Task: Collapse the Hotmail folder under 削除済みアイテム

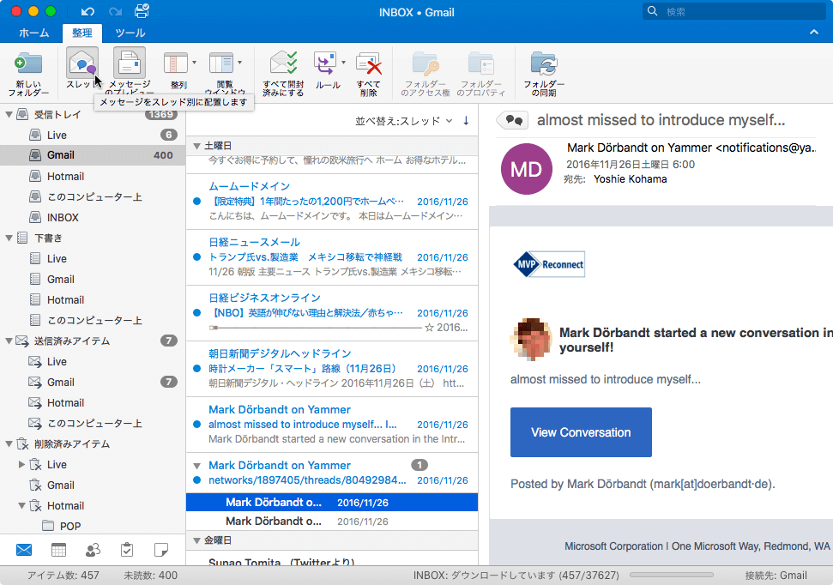Action: pos(21,506)
